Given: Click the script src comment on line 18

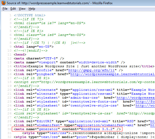Looking at the screenshot, I should coord(84,82).
